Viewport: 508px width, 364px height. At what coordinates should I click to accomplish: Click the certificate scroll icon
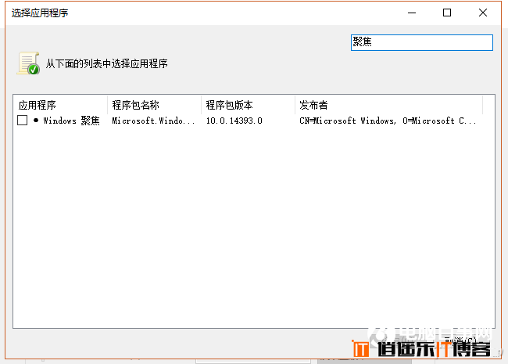click(x=28, y=63)
